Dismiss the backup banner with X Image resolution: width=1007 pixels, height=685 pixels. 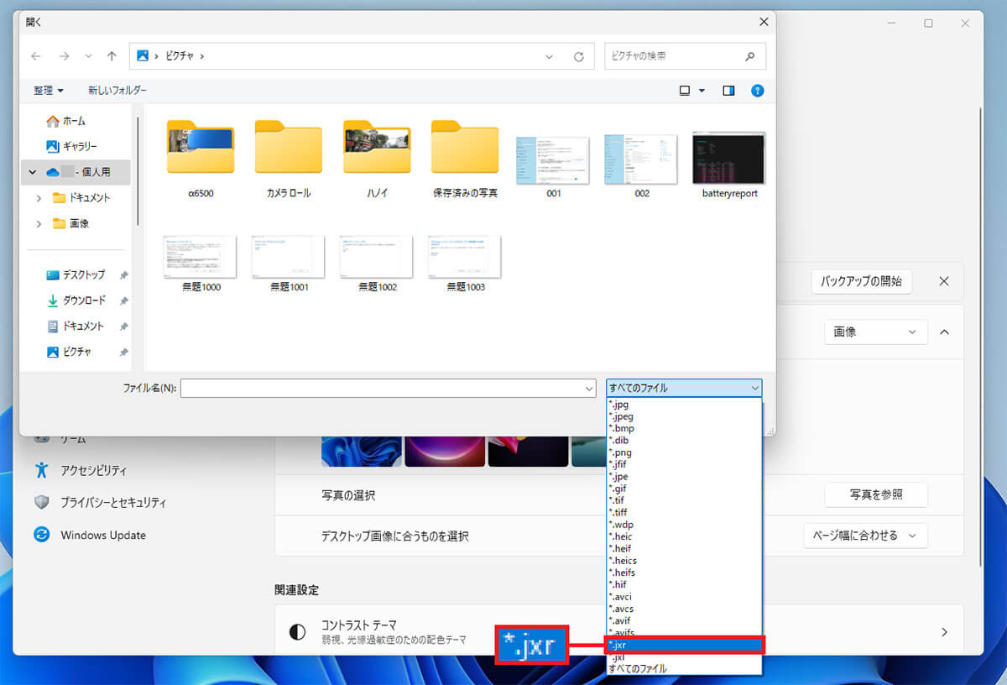pos(944,281)
